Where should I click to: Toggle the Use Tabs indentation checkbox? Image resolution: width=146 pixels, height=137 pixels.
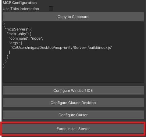51,9
